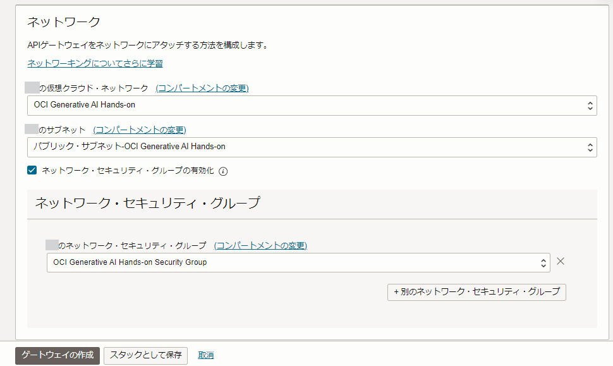613x366 pixels.
Task: Add another network security group
Action: [x=476, y=292]
